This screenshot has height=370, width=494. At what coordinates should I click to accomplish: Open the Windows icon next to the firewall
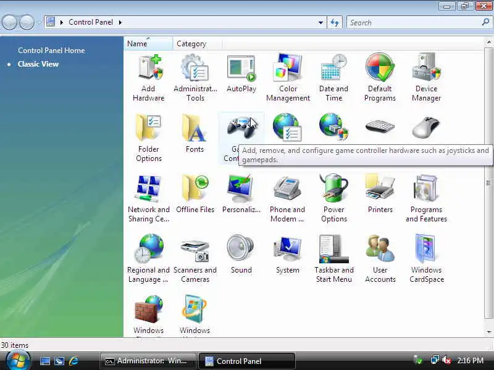tap(195, 309)
